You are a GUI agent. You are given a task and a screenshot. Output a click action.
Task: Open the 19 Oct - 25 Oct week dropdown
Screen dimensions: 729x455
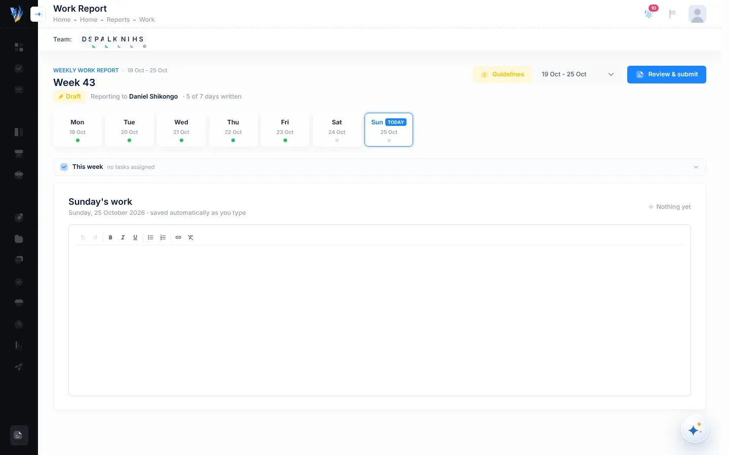point(578,74)
